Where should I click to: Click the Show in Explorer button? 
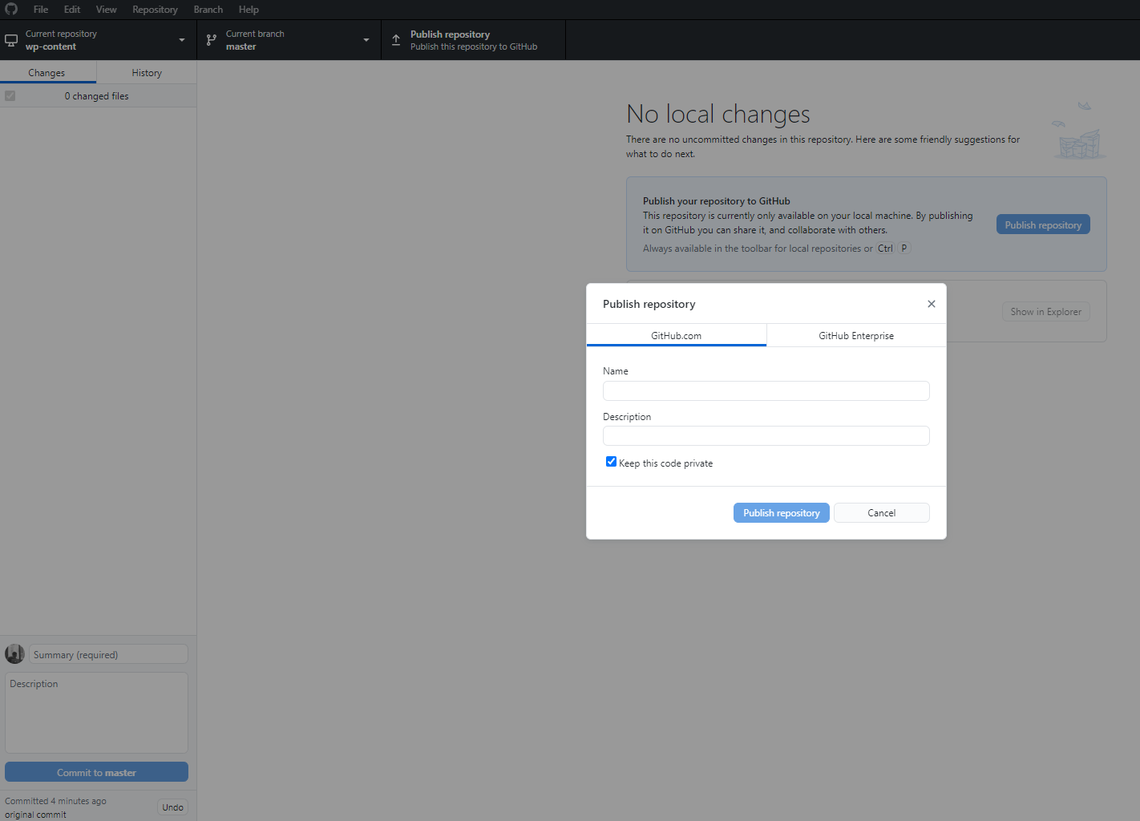[x=1046, y=312]
